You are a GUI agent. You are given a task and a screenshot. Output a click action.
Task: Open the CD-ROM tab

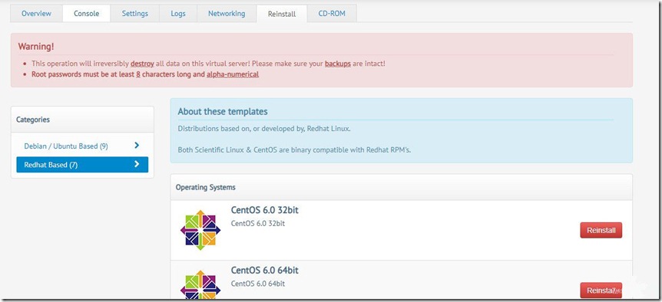(332, 14)
